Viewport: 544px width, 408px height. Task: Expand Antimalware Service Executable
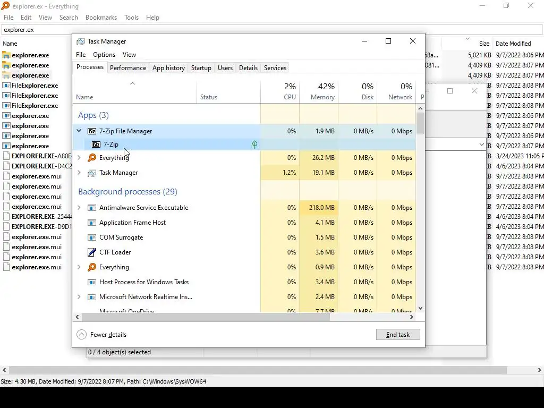point(79,208)
